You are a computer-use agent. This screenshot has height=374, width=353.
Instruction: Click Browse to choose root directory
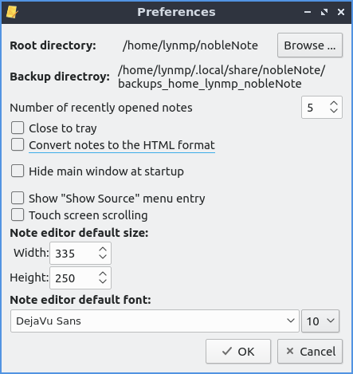click(x=310, y=45)
